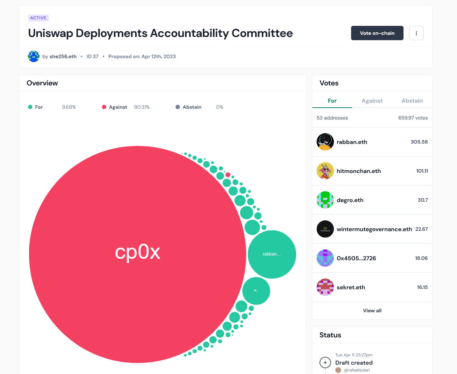Click the Overview panel heading
457x374 pixels.
(x=42, y=83)
